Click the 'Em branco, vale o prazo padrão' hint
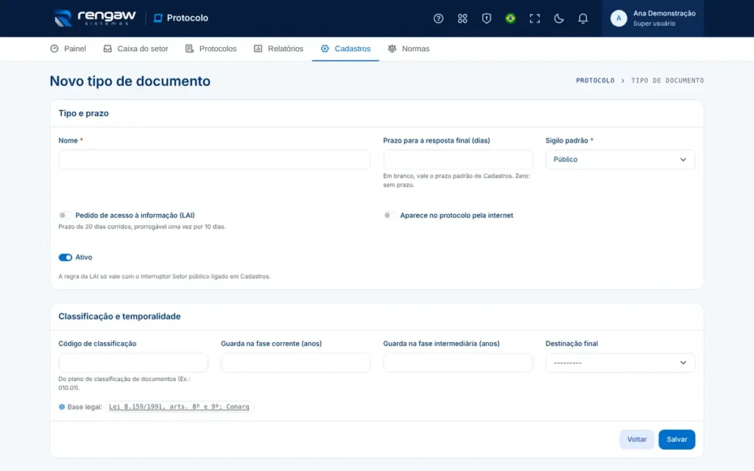 [457, 180]
